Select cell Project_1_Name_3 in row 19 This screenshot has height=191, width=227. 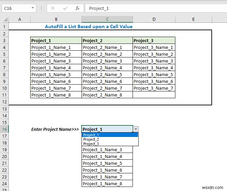click(107, 150)
